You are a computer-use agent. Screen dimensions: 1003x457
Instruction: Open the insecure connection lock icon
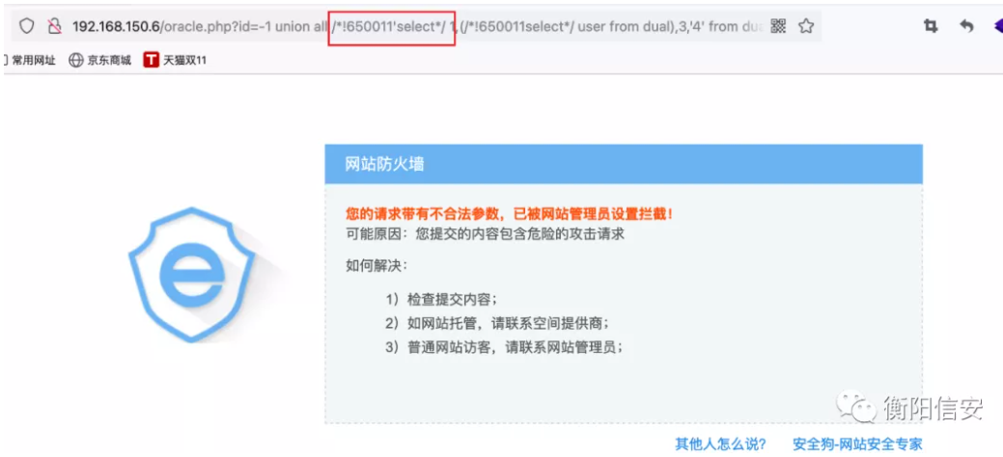56,26
